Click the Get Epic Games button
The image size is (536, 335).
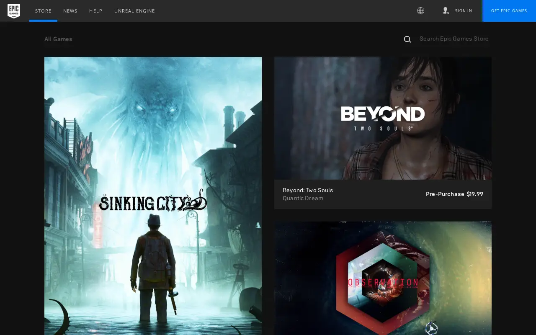pyautogui.click(x=509, y=11)
